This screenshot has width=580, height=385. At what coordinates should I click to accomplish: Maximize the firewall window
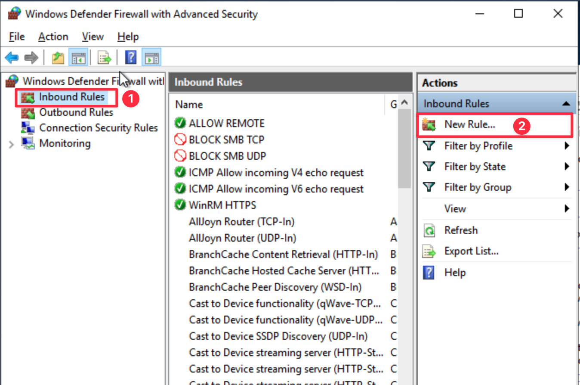[518, 13]
